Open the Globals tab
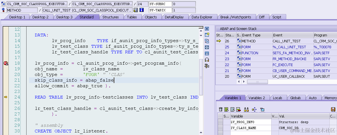The image size is (337, 135). 296,98
